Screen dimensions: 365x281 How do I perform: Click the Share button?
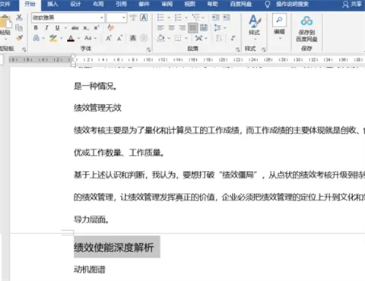[352, 5]
